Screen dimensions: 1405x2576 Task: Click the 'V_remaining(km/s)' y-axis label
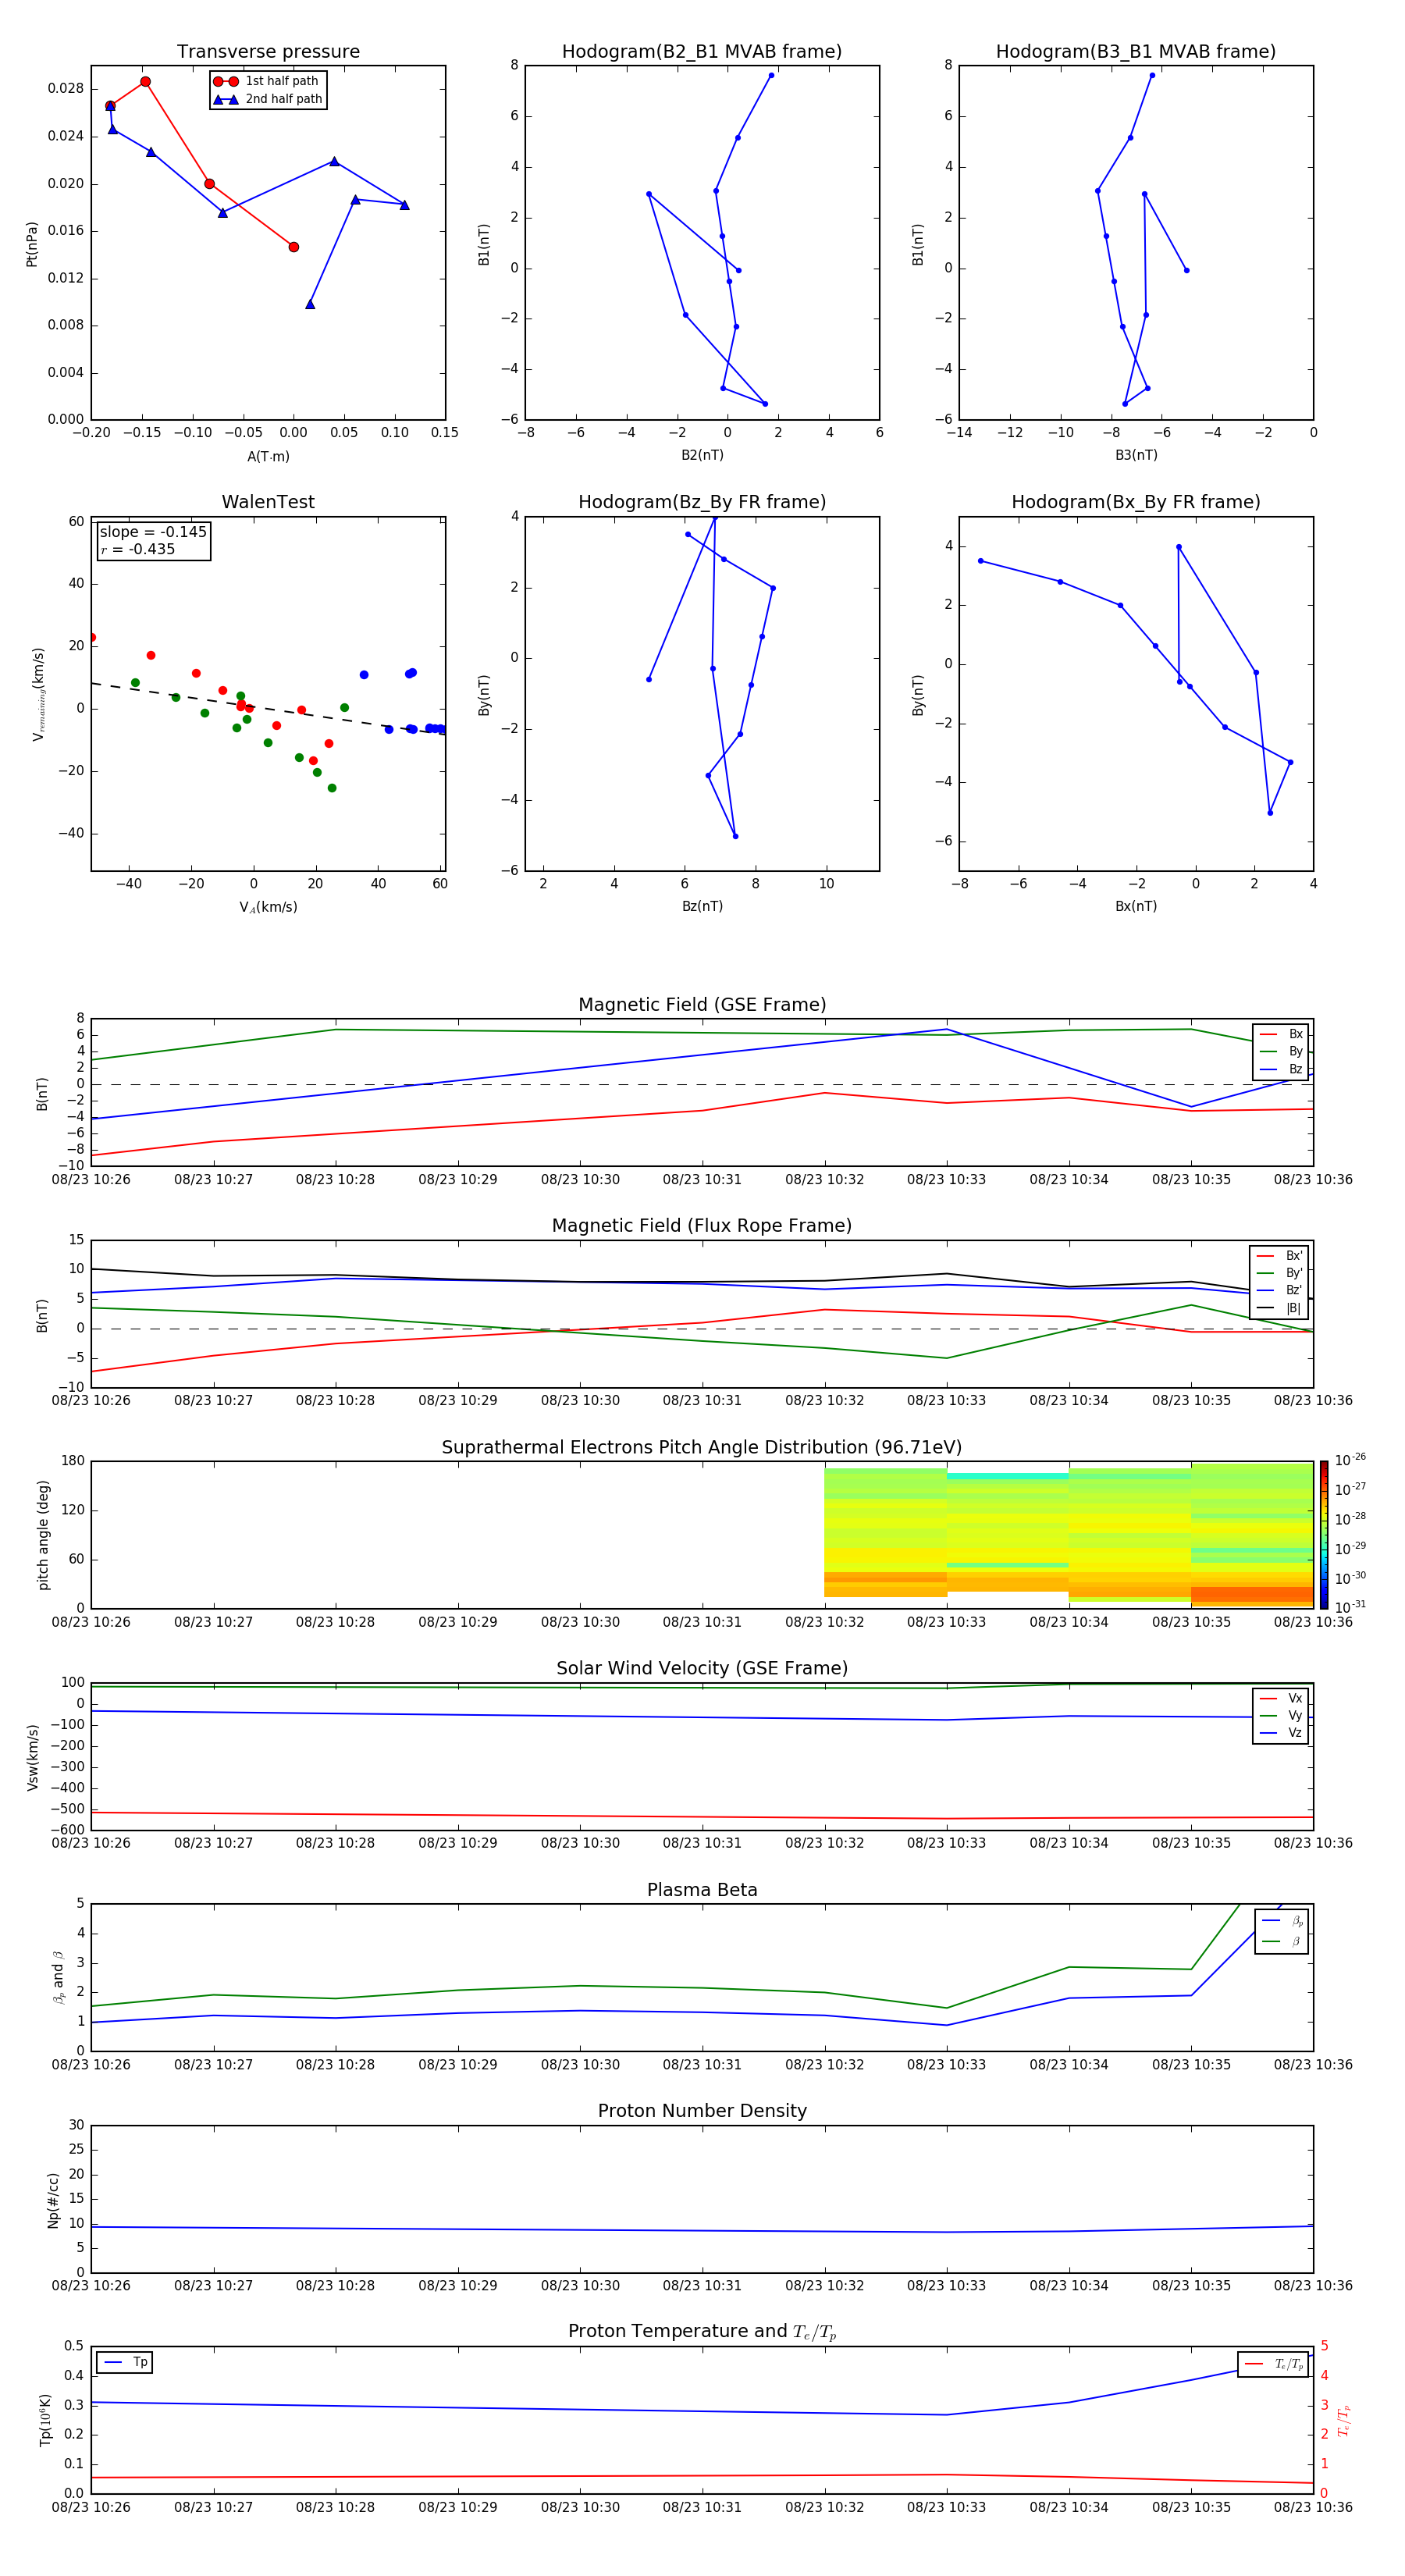pos(39,694)
